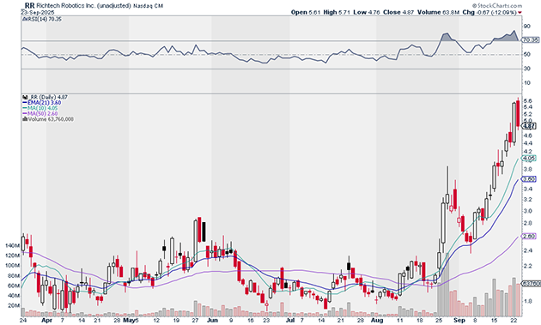Click the candlestick icon beside RR (Daily)
Image resolution: width=541 pixels, height=325 pixels.
click(x=24, y=97)
